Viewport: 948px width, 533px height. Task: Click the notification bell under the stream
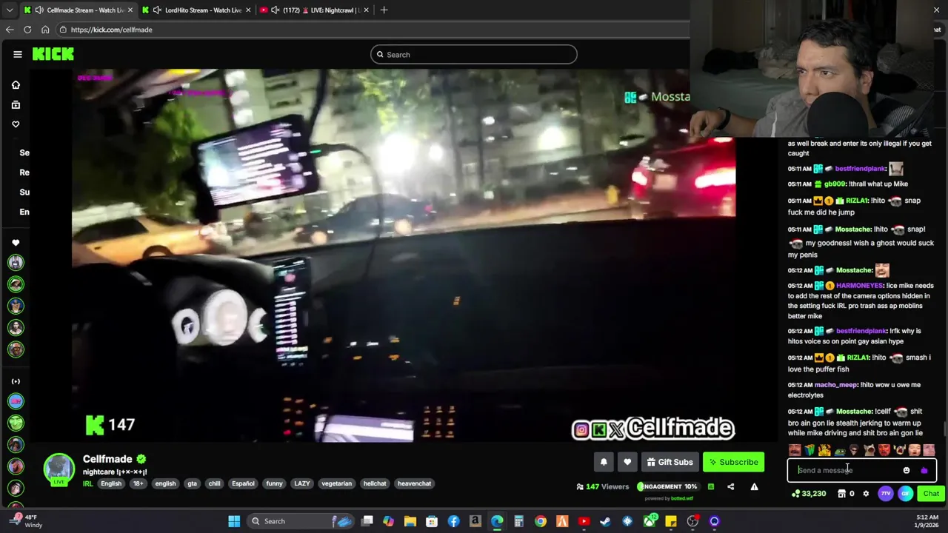[604, 462]
